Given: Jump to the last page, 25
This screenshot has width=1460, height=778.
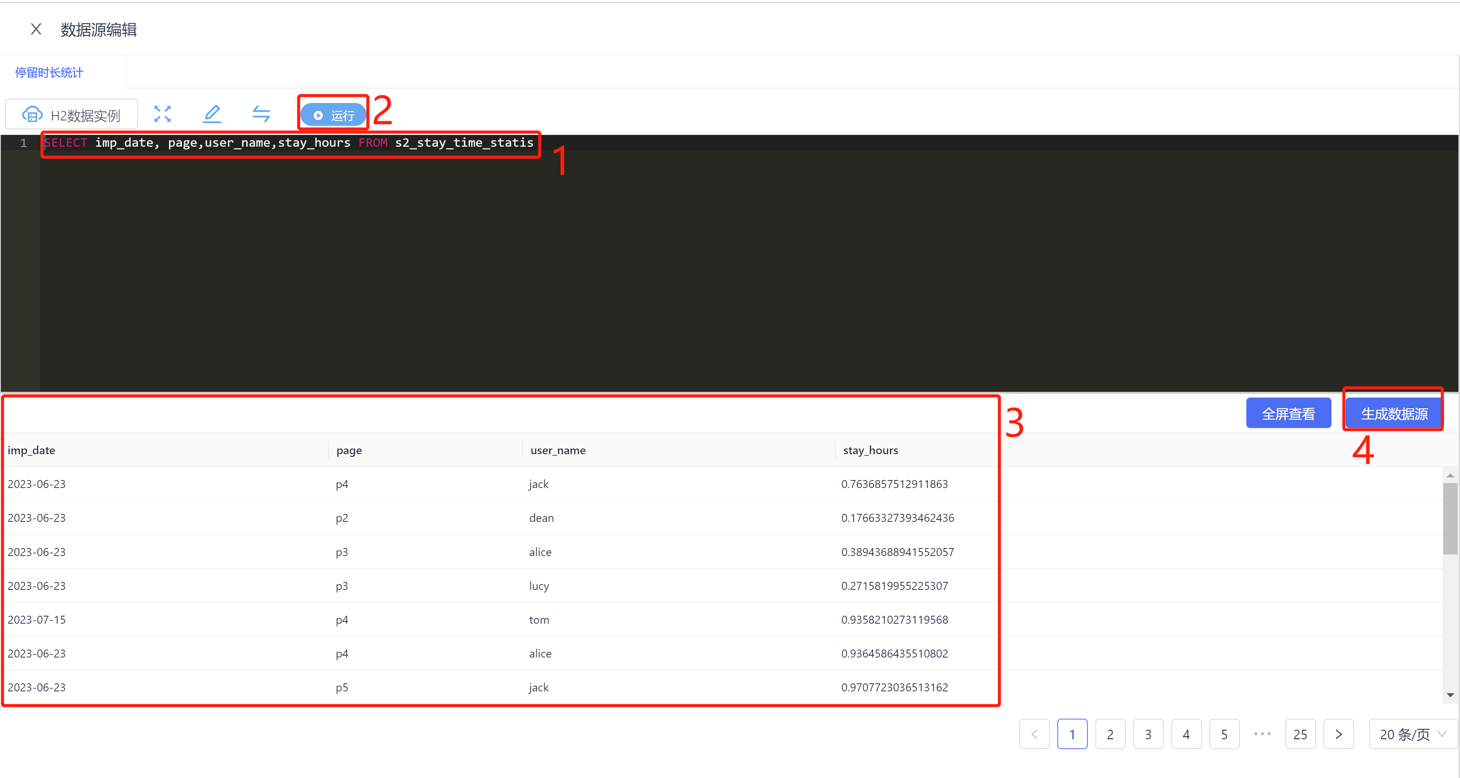Looking at the screenshot, I should click(x=1300, y=734).
